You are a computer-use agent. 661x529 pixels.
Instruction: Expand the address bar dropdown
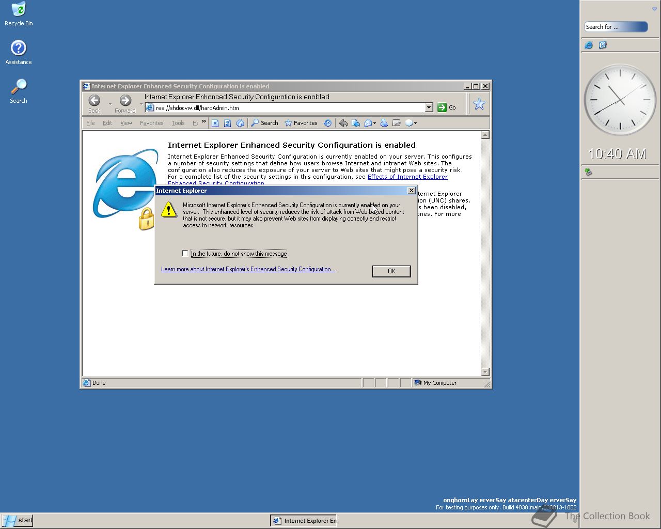click(x=429, y=107)
